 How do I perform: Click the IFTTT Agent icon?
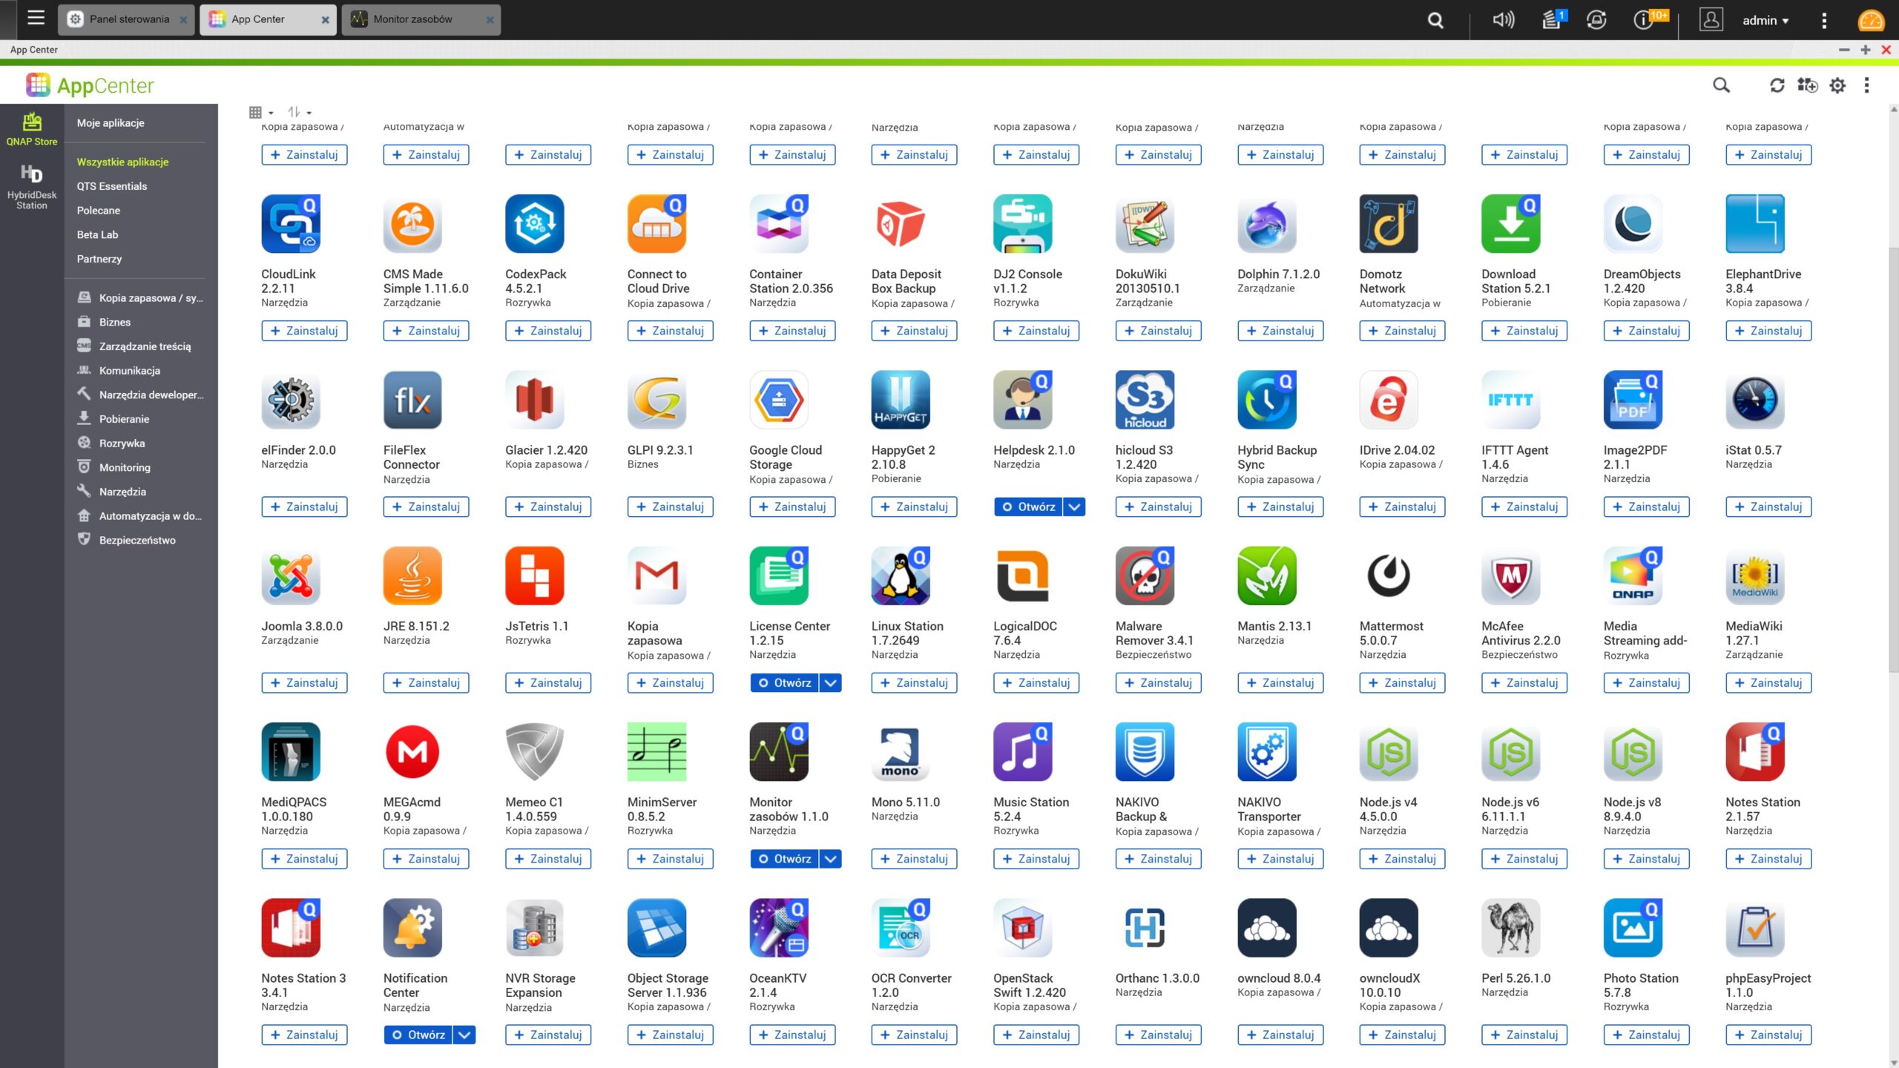pos(1511,400)
